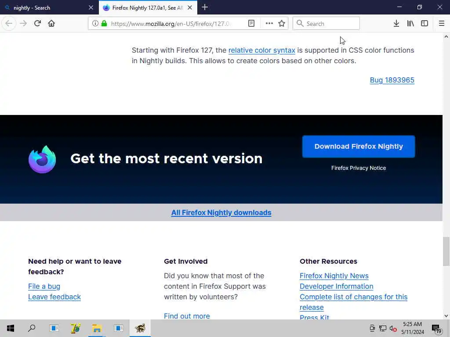Open All Firefox Nightly downloads
This screenshot has width=450, height=337.
point(221,213)
